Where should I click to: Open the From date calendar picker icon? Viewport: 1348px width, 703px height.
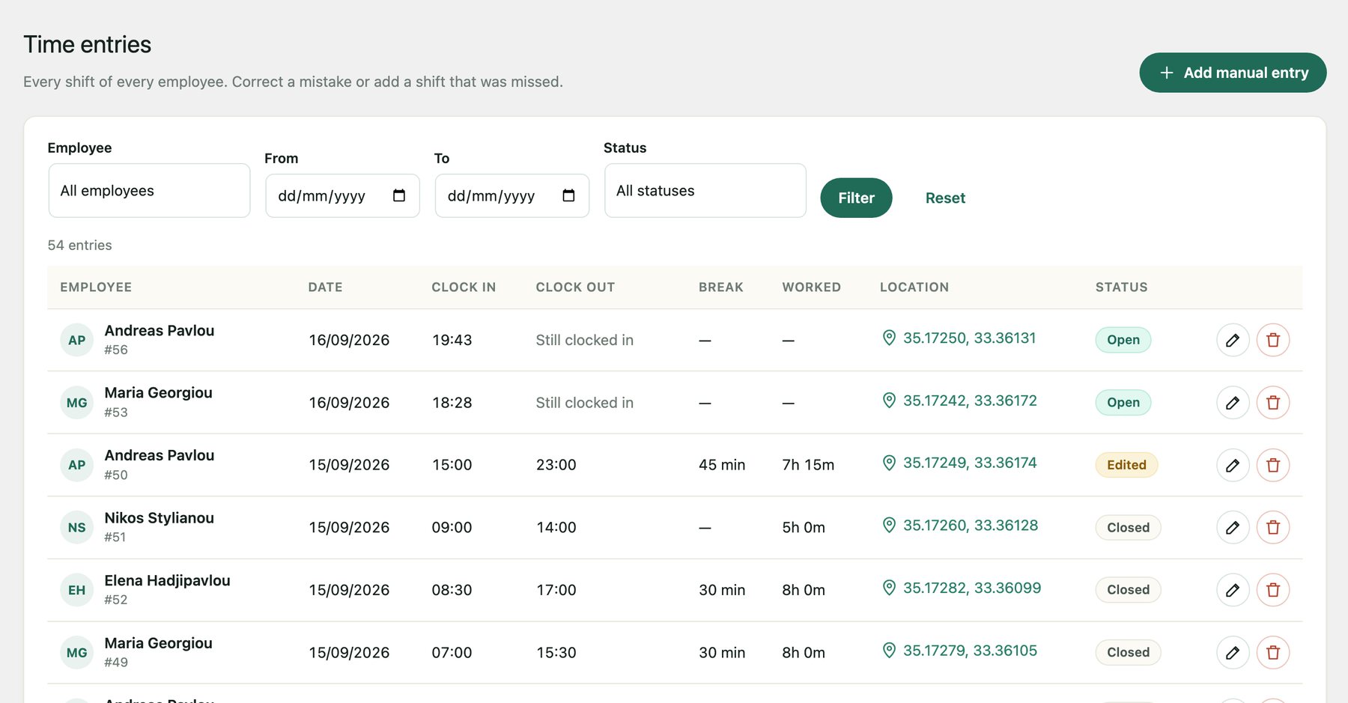point(399,195)
